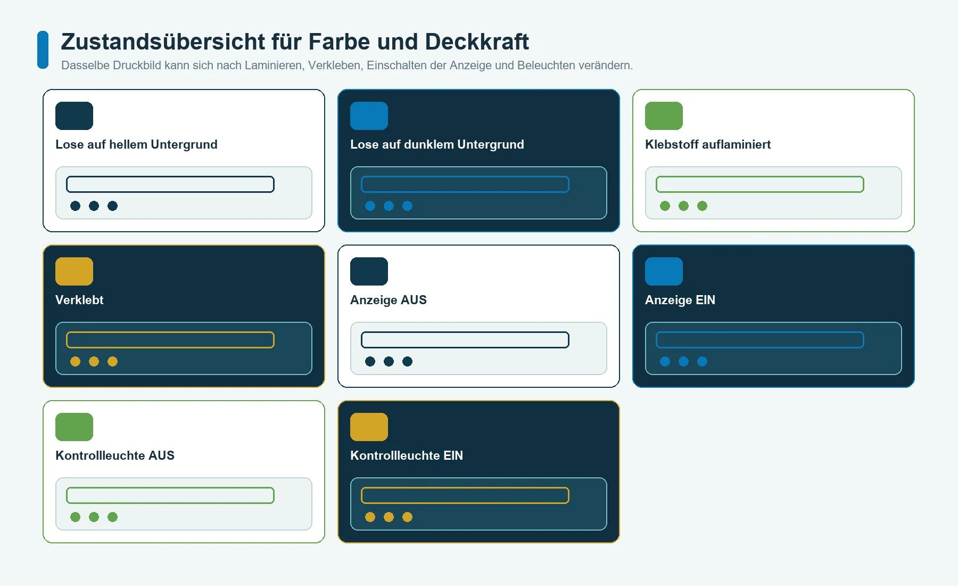958x586 pixels.
Task: Click the dark swatch above 'Anzeige AUS'
Action: (369, 271)
